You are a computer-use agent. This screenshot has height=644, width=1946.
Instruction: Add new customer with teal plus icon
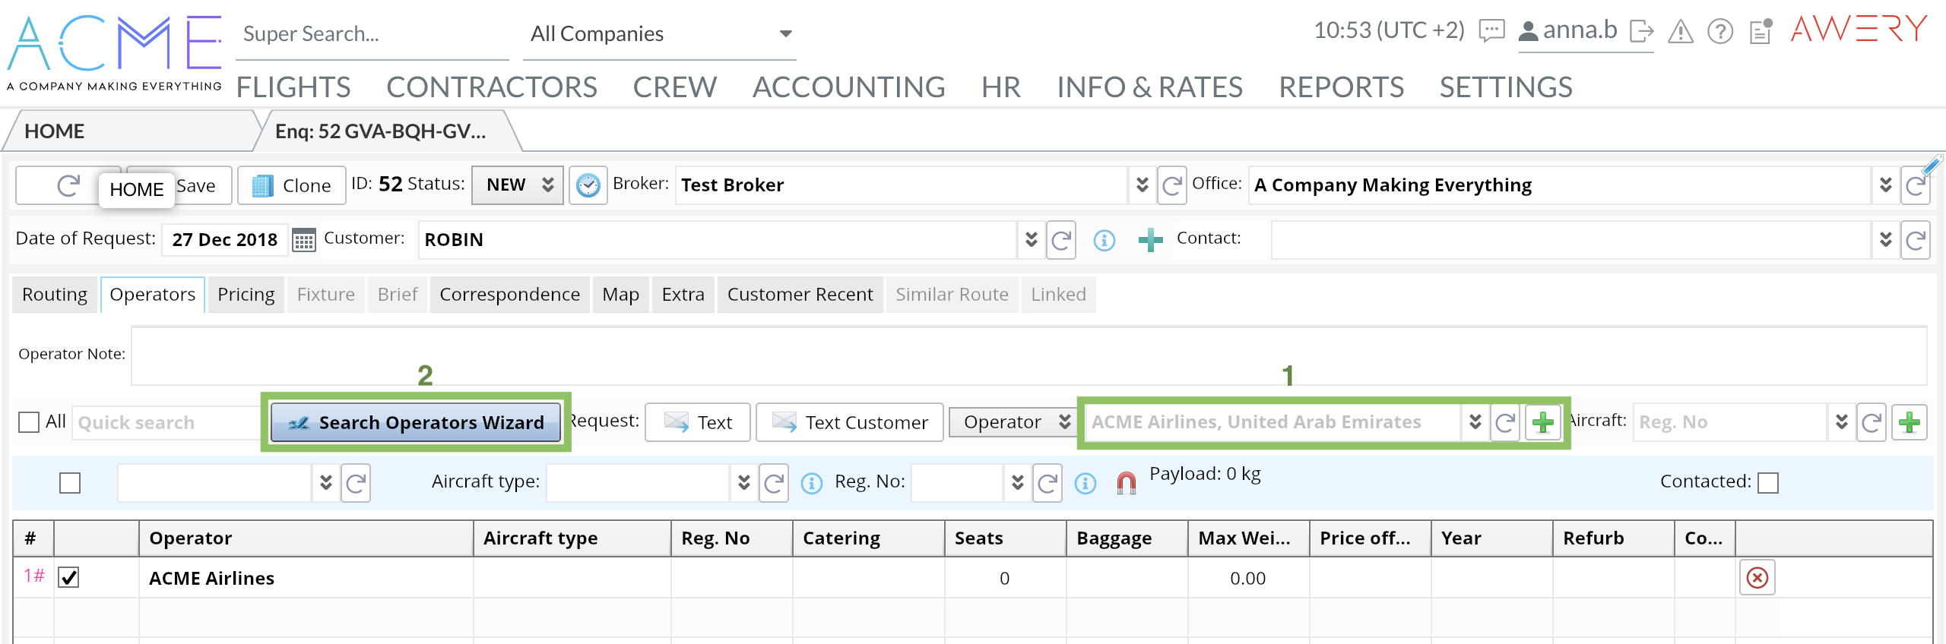coord(1150,241)
